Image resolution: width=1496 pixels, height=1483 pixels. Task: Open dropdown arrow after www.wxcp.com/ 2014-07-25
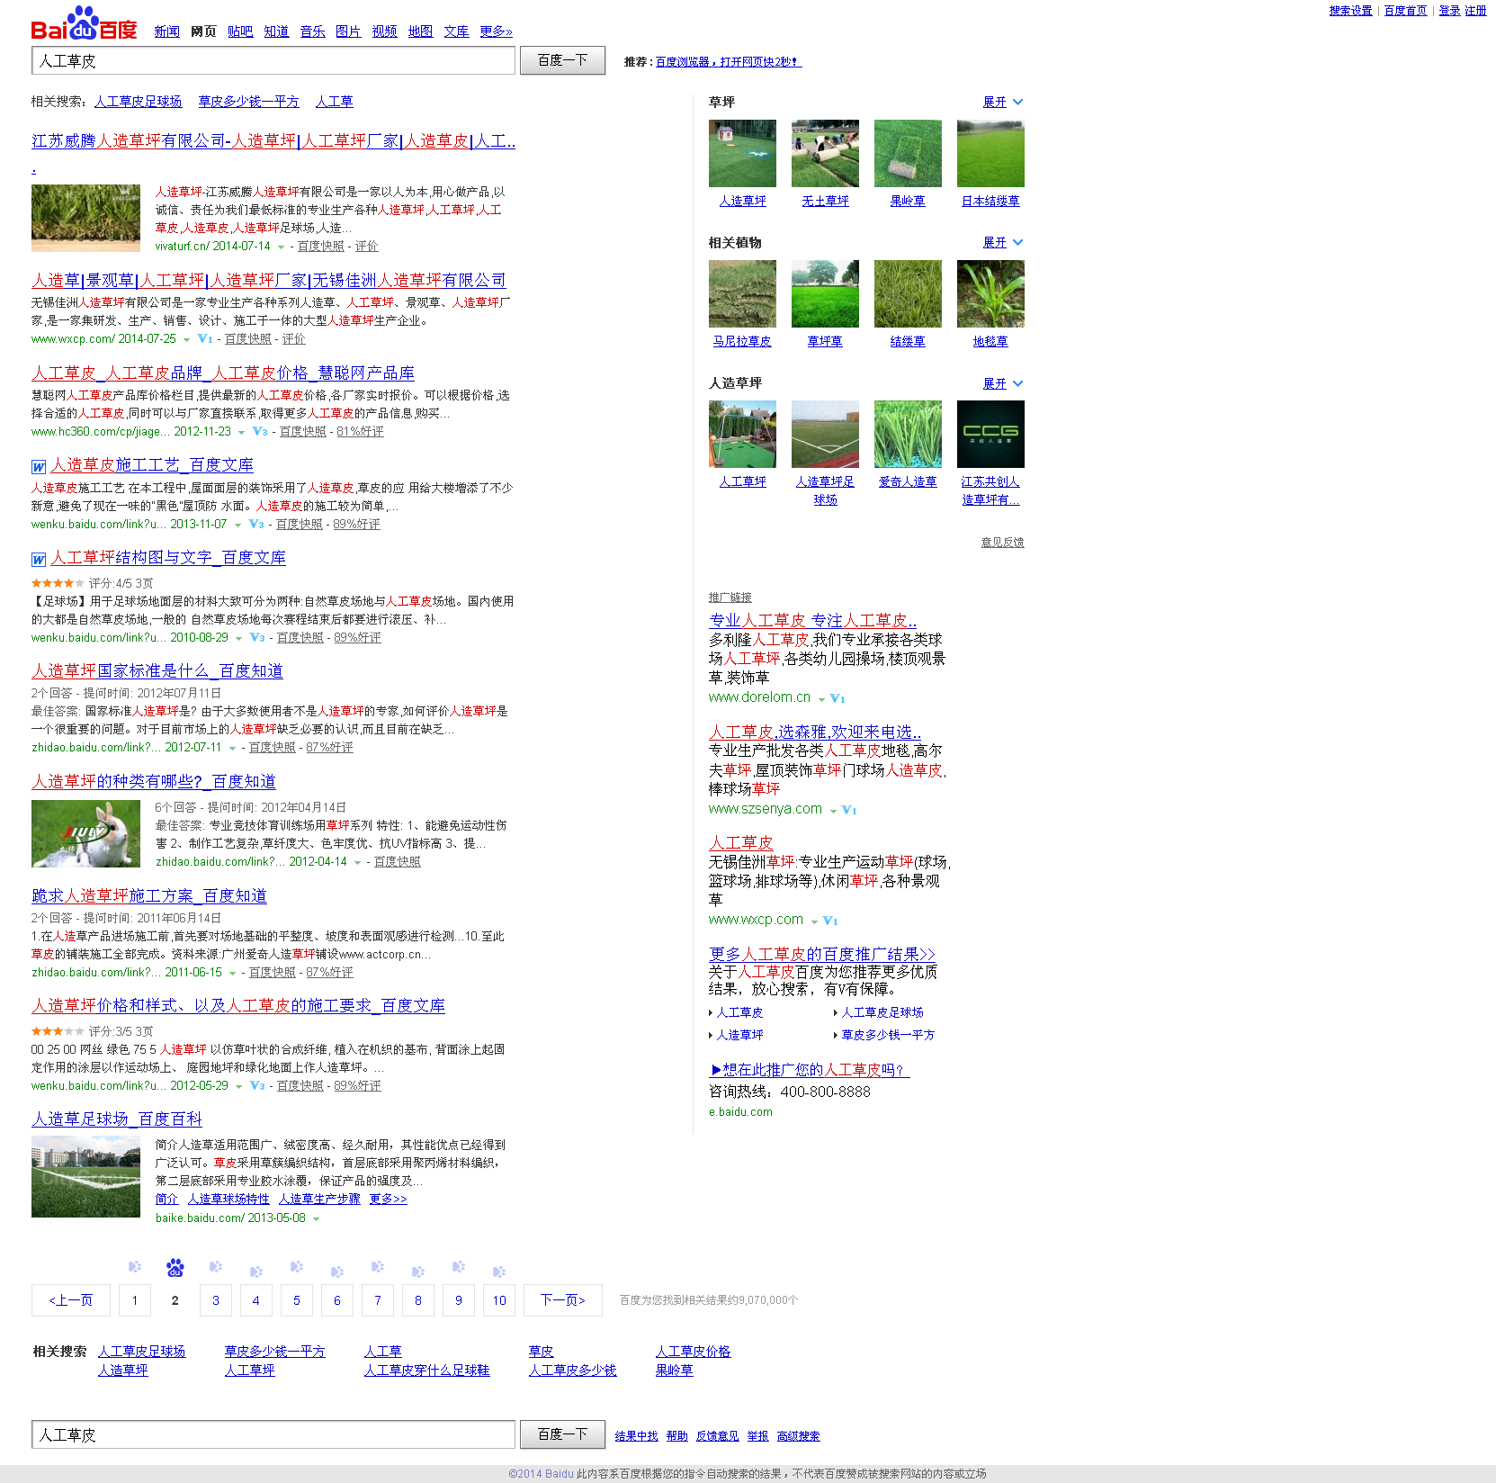click(186, 340)
